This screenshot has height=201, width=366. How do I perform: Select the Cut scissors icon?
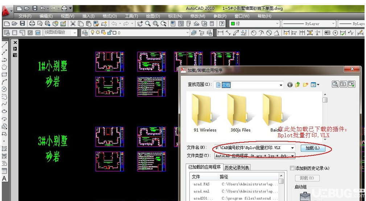click(73, 24)
